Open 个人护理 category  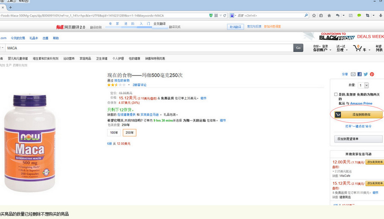[x=118, y=59]
